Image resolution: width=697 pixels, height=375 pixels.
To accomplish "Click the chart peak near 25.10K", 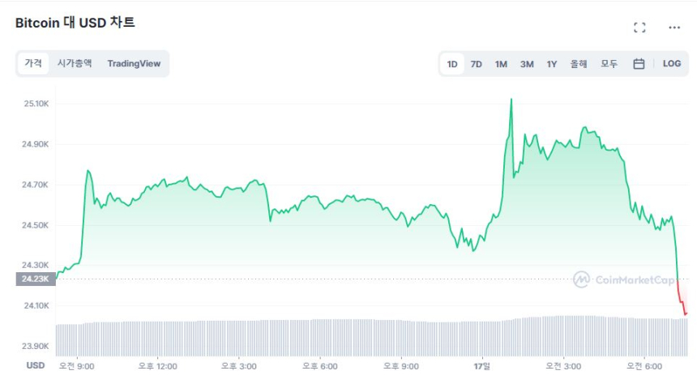I will 511,100.
